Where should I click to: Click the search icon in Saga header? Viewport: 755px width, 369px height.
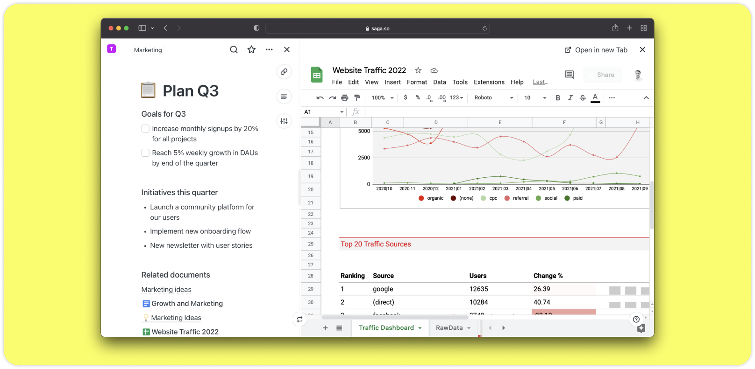pos(234,49)
